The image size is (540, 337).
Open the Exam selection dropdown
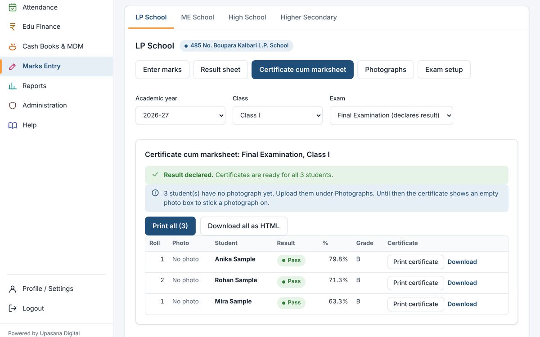[391, 115]
